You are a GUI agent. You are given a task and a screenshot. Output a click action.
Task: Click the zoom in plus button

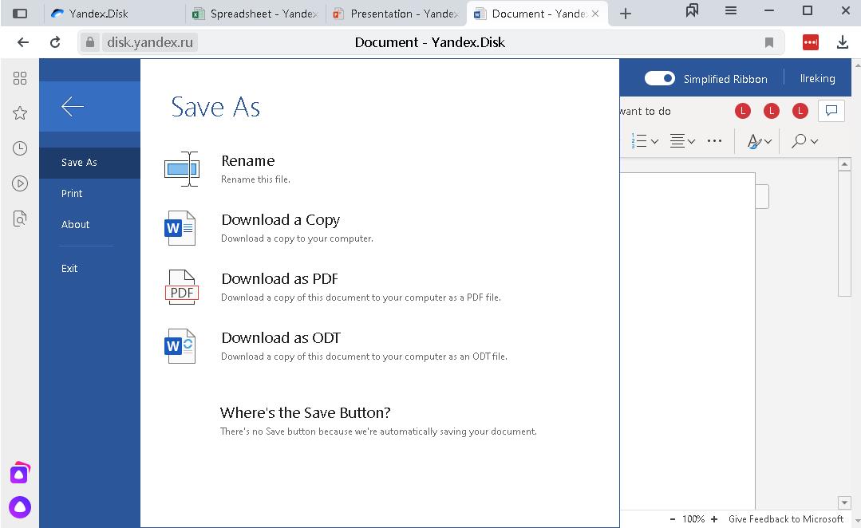coord(714,518)
